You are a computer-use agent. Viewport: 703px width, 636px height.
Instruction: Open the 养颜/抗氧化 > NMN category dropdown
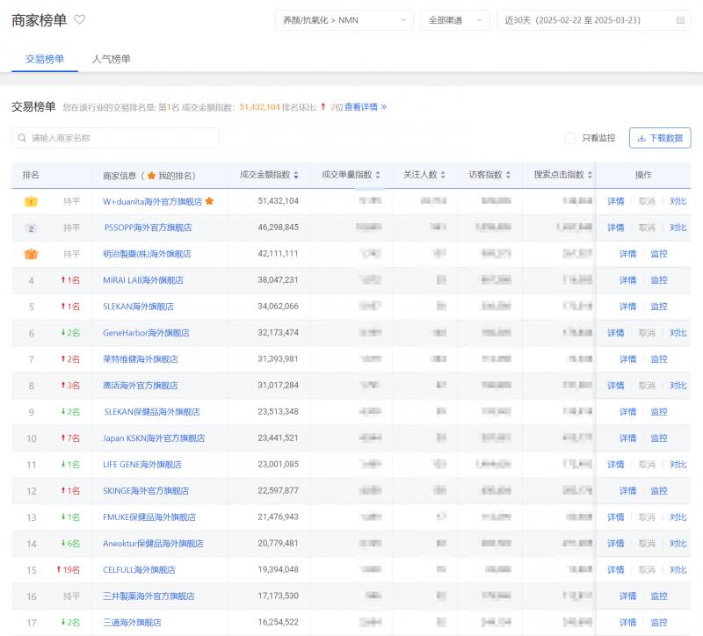[344, 20]
